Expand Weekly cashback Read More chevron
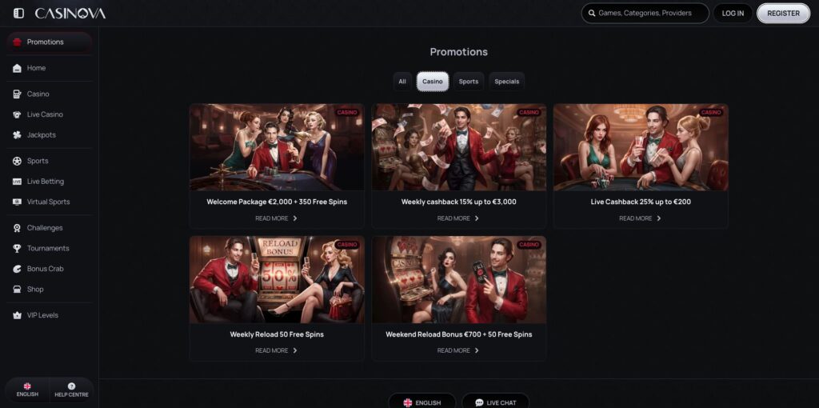Image resolution: width=819 pixels, height=408 pixels. point(477,218)
